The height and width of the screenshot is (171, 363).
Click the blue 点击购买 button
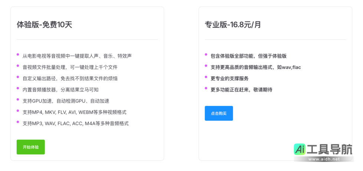tap(219, 113)
